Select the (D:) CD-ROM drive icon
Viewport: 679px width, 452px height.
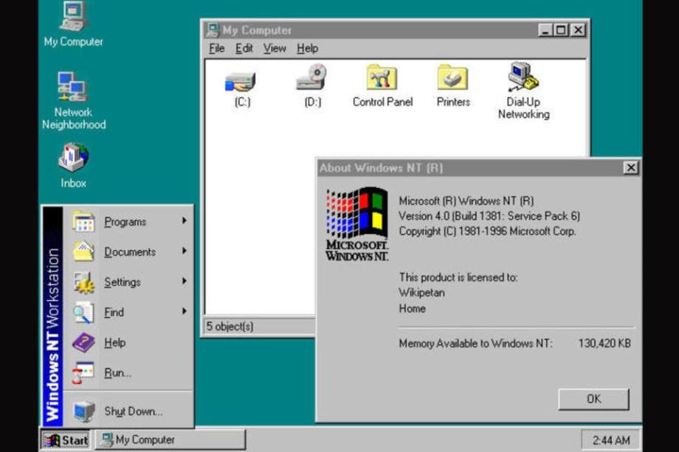point(311,77)
